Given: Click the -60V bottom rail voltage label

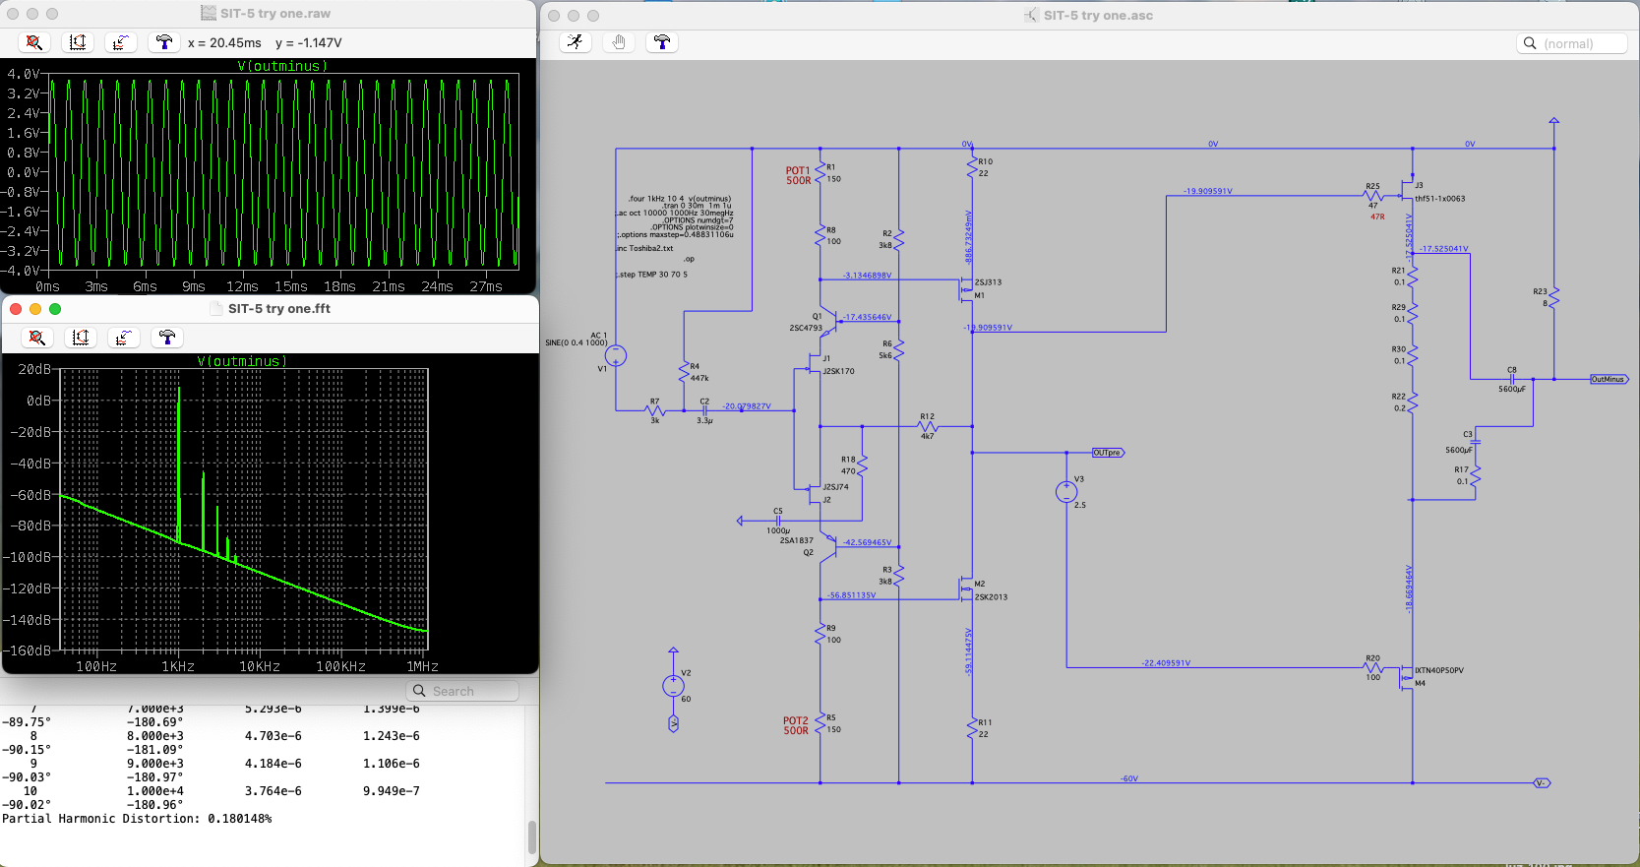Looking at the screenshot, I should tap(1129, 778).
